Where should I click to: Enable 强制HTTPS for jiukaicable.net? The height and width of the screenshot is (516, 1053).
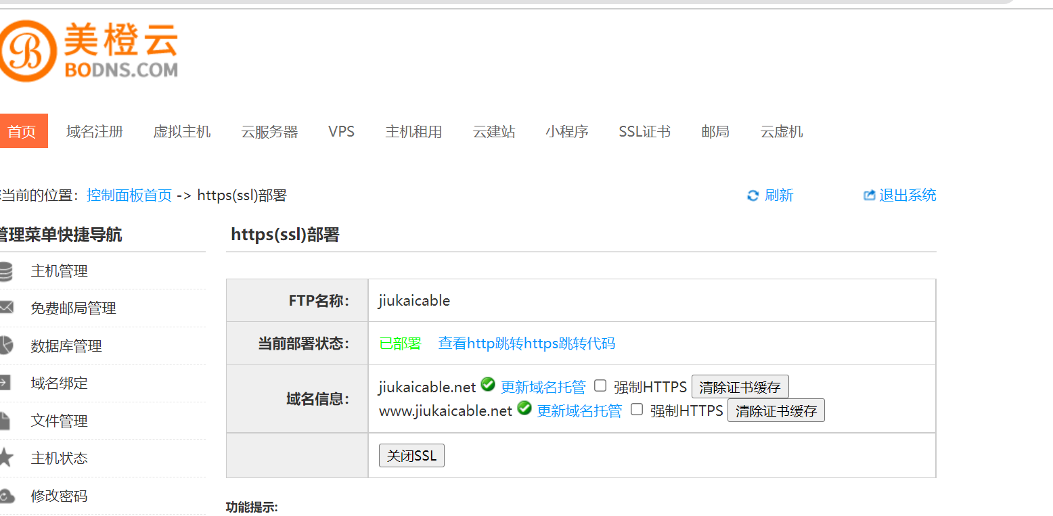(600, 385)
